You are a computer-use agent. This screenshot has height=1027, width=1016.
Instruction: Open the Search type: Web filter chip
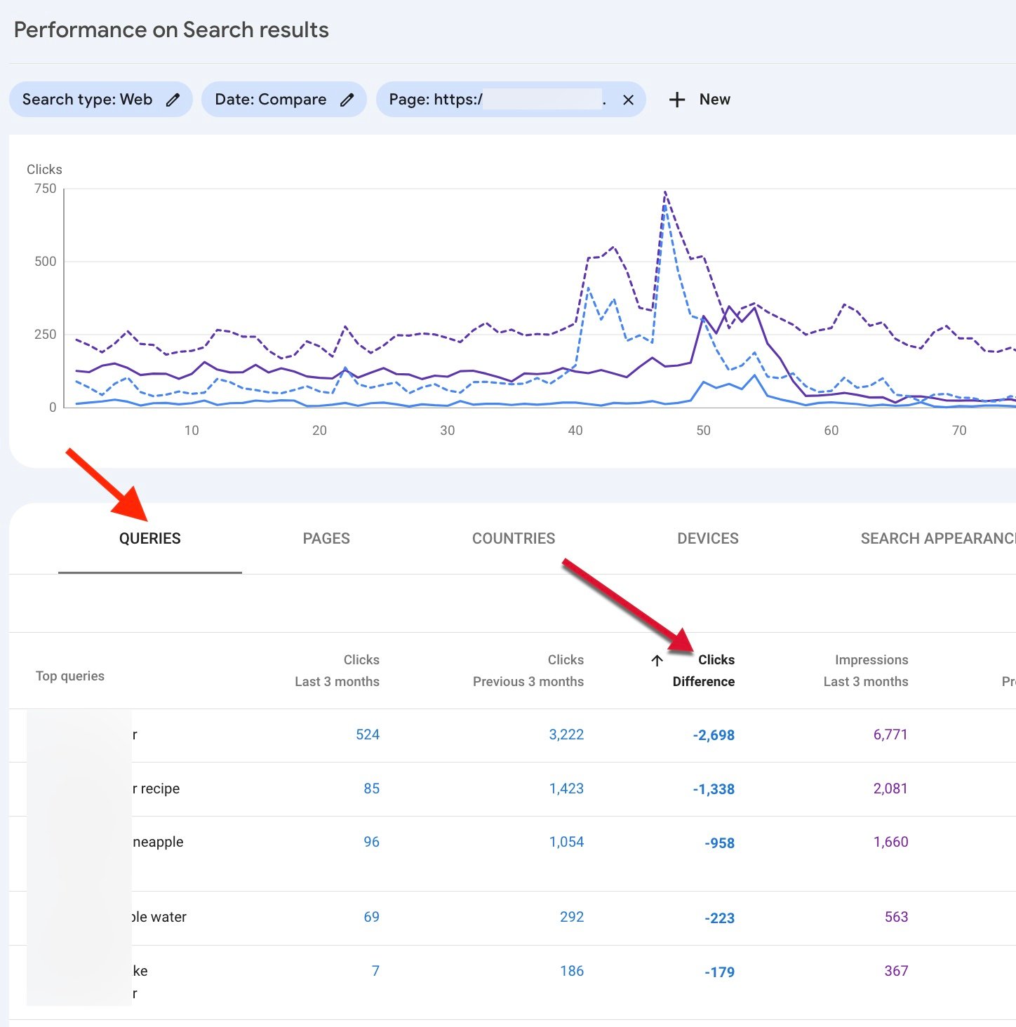tap(88, 100)
